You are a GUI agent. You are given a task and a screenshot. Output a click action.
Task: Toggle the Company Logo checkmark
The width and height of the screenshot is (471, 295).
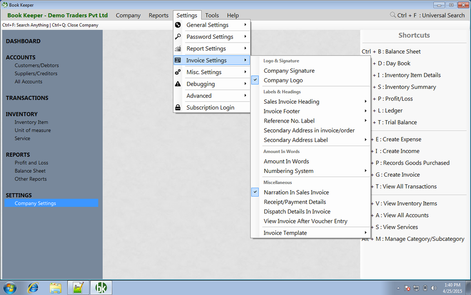255,80
